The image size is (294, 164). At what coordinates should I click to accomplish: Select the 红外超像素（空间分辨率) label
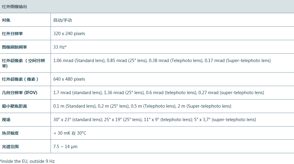[x=23, y=63]
